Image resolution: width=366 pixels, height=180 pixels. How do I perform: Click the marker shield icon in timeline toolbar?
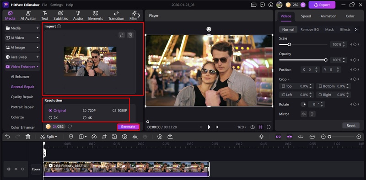71,137
